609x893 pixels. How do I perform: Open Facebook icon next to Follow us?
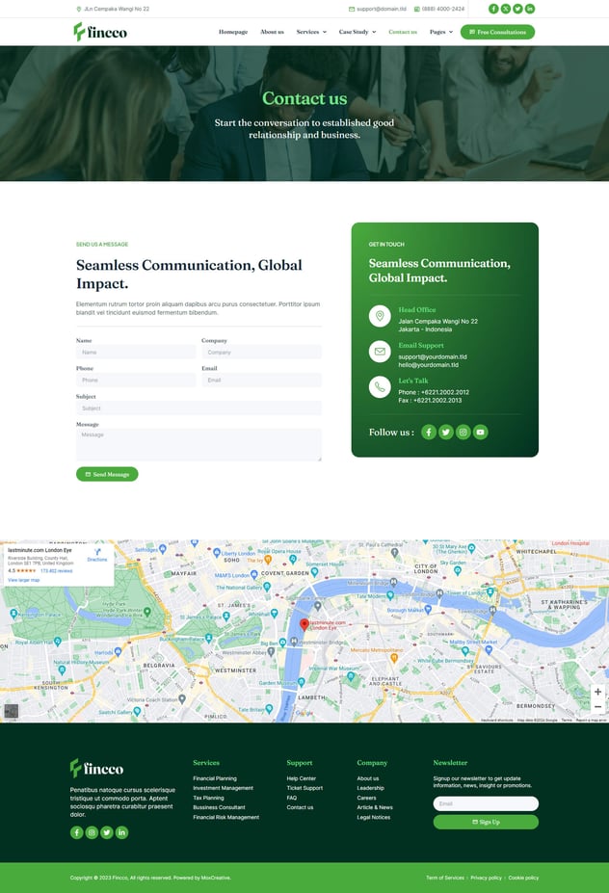point(429,433)
